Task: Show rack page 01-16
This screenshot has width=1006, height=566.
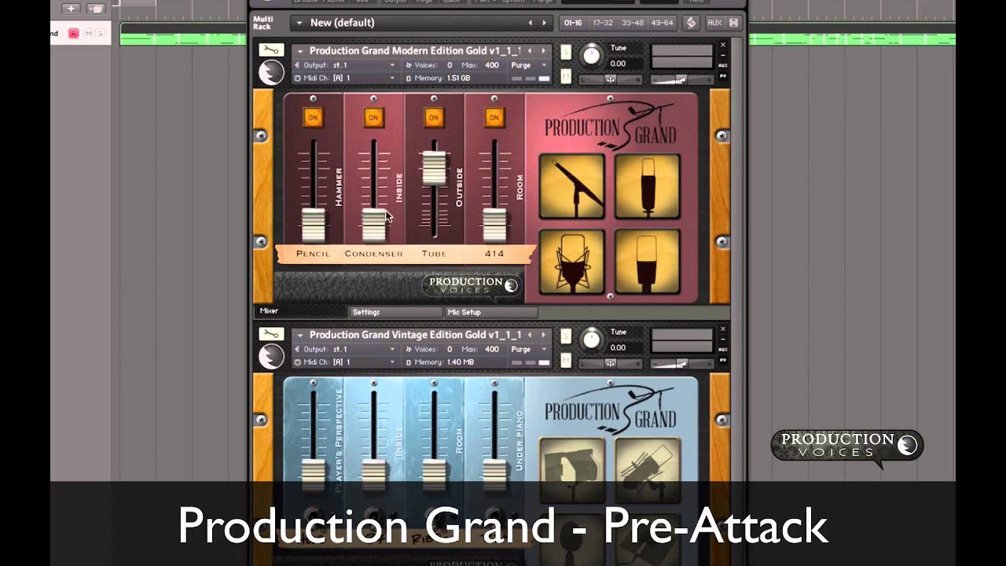Action: (573, 23)
